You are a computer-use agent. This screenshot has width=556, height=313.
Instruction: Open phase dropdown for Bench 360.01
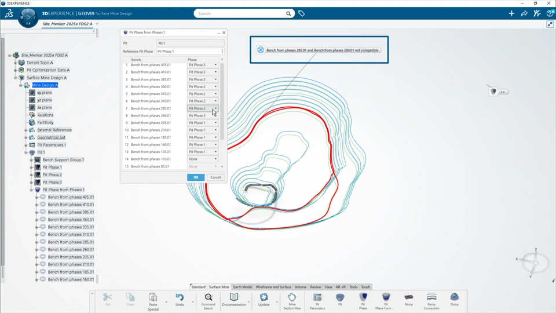(215, 86)
